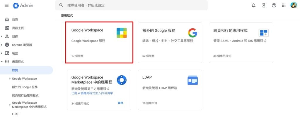Image resolution: width=300 pixels, height=118 pixels.
Task: Expand Google Workspace Marketplace 中的應用程式 submenu
Action: 10,105
